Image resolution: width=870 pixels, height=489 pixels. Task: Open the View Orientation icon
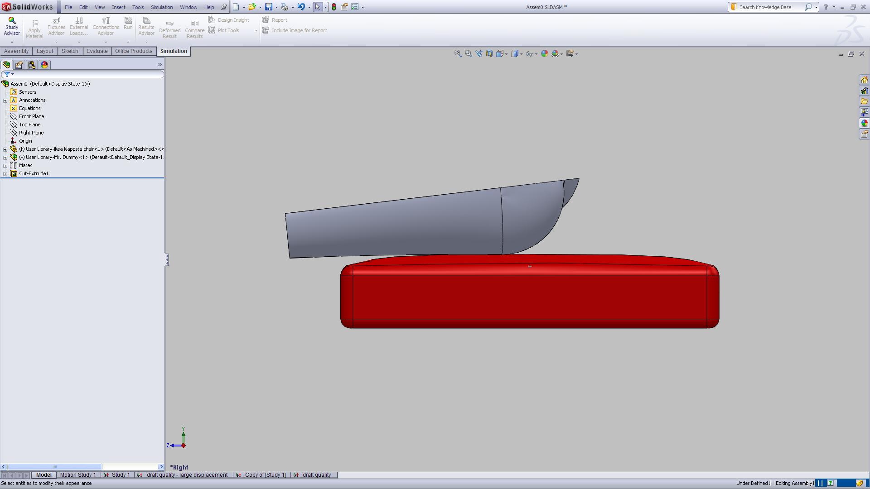point(499,53)
